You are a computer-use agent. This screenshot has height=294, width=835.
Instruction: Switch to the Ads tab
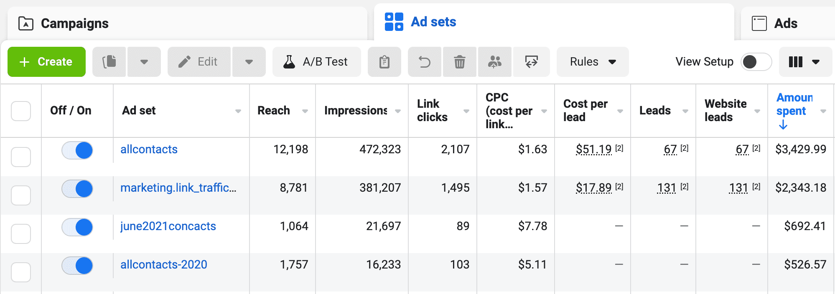(x=785, y=23)
